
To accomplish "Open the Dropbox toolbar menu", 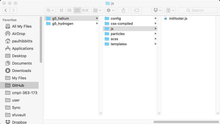I will pos(157,10).
